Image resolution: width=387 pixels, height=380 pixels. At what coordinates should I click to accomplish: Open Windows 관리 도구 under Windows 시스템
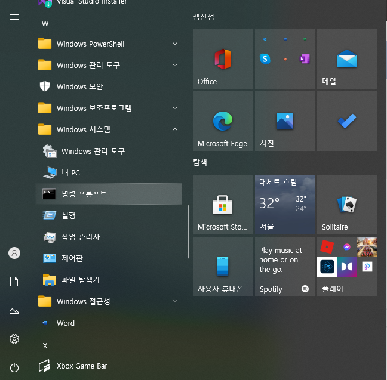(x=109, y=151)
